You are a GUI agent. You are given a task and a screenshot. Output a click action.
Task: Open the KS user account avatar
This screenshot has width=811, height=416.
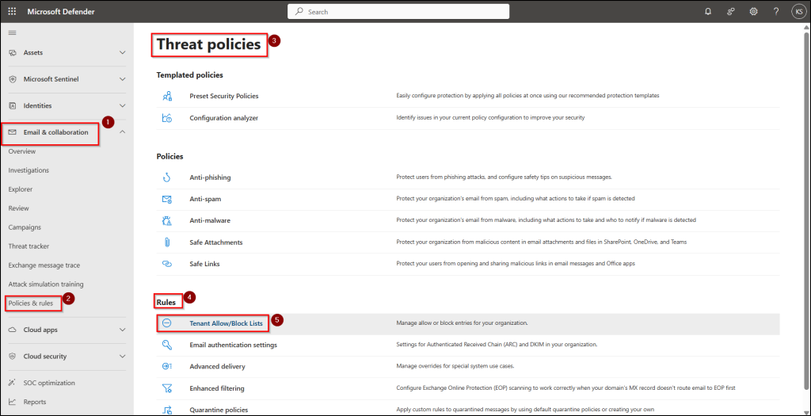(797, 12)
